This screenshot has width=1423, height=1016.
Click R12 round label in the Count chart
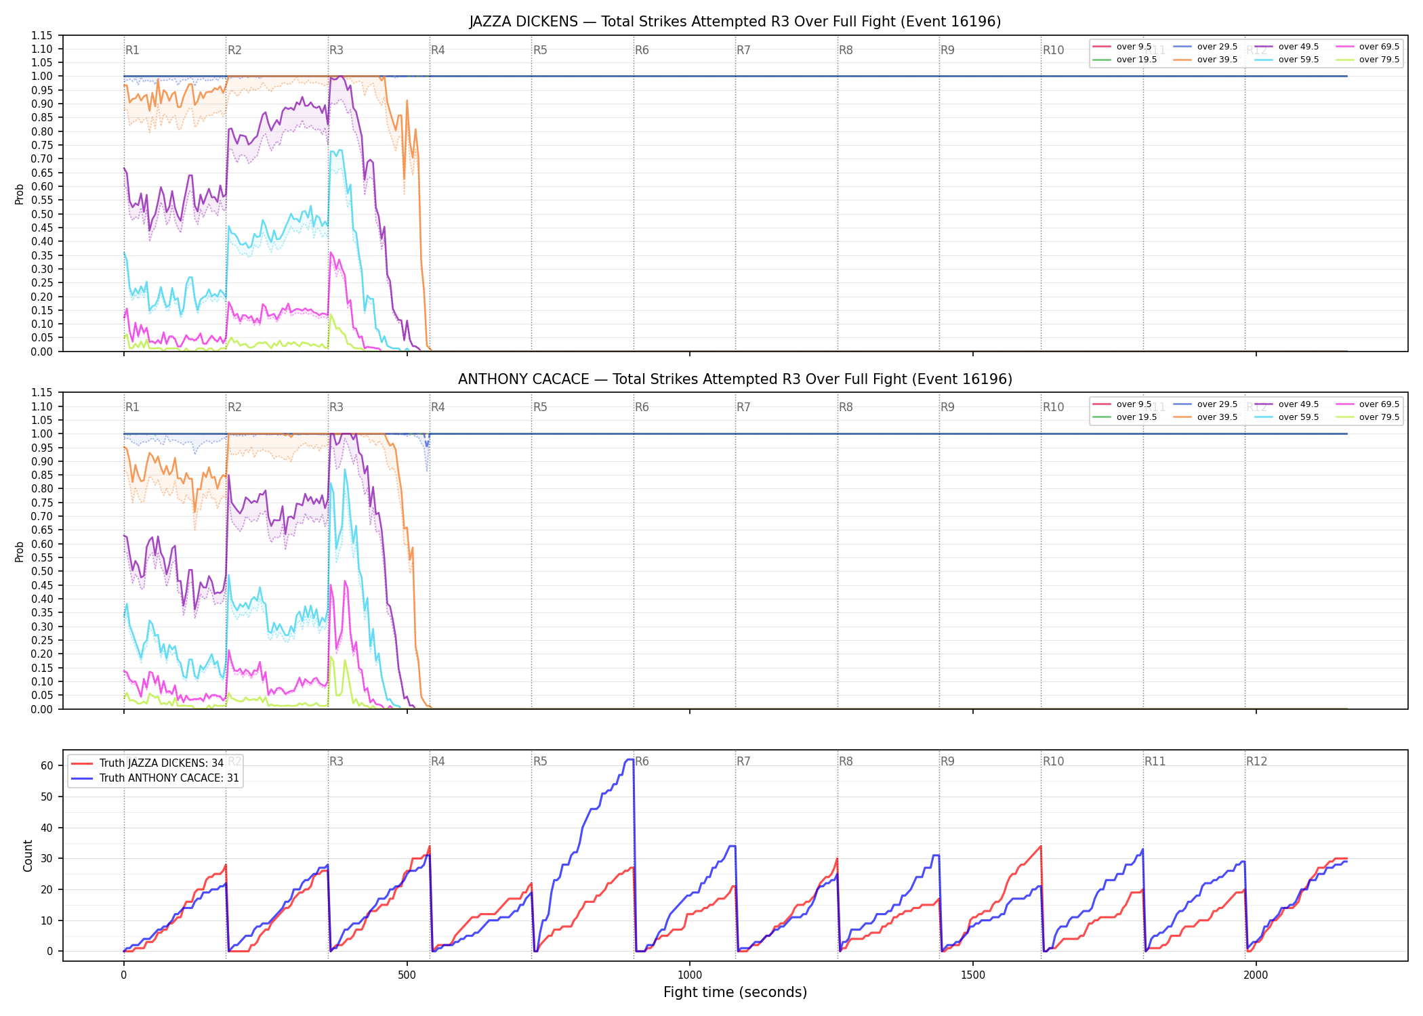tap(1257, 761)
